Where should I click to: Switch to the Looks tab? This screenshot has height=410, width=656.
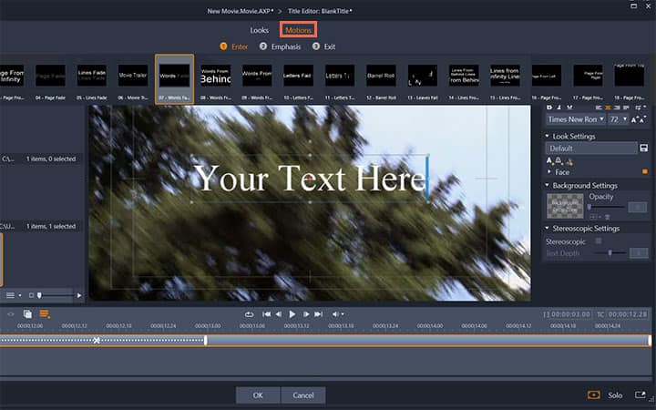260,30
